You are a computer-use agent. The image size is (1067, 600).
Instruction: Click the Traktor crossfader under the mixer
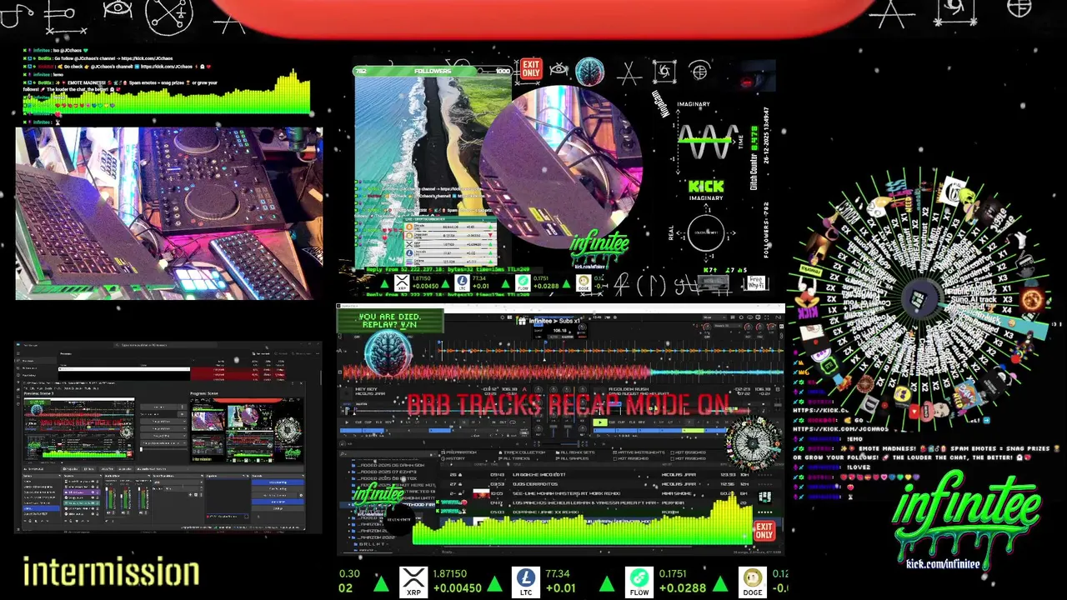tap(561, 443)
